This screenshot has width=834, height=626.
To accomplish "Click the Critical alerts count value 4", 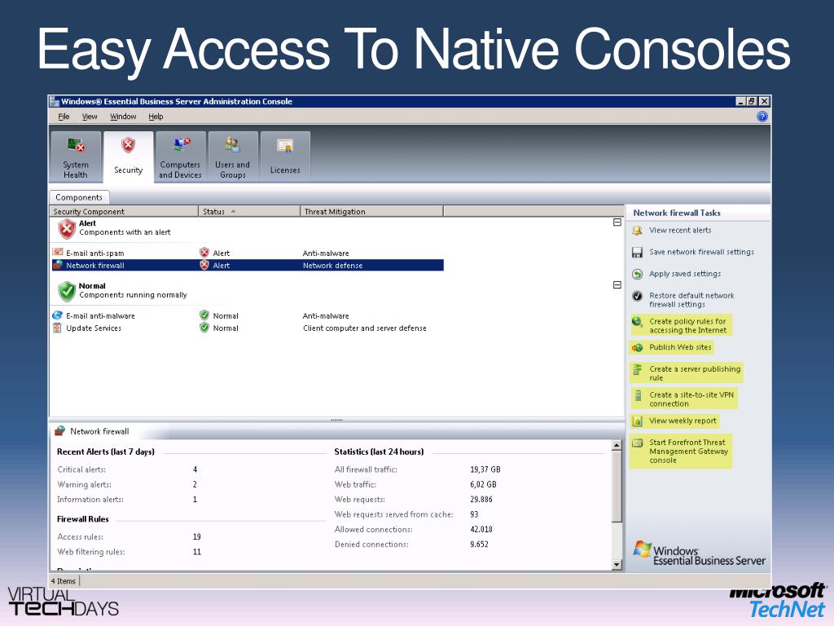I will point(195,469).
